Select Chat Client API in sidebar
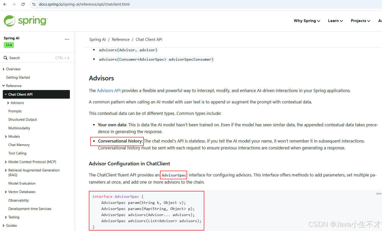 [36, 94]
